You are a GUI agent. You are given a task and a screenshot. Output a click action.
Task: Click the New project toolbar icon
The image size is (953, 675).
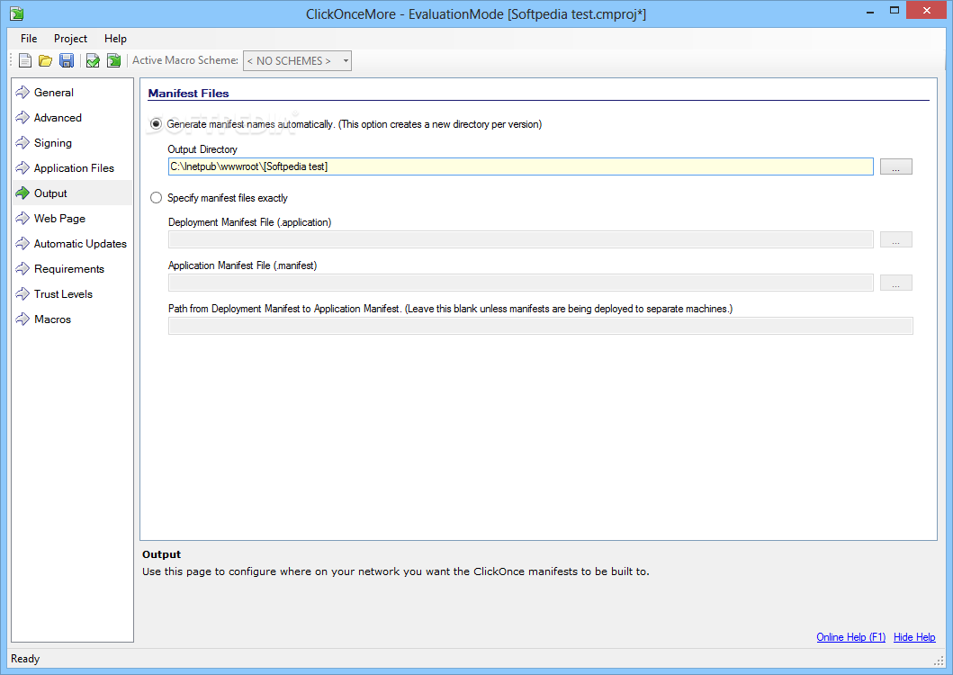[x=25, y=60]
